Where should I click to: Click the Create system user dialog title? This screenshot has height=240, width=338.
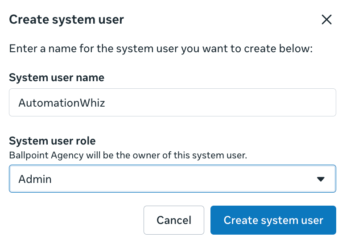66,20
